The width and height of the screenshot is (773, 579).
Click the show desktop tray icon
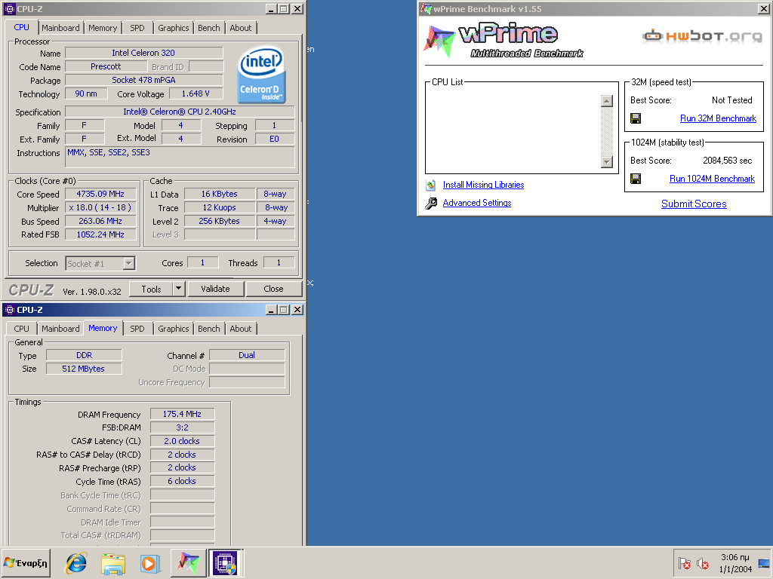(x=764, y=563)
